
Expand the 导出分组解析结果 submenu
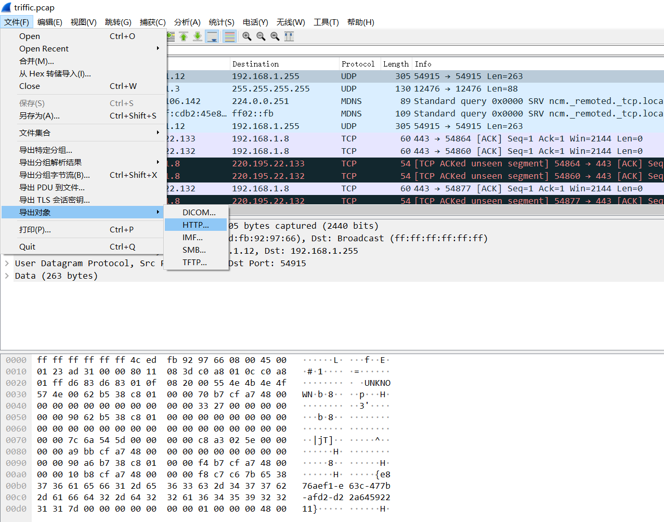[x=82, y=163]
